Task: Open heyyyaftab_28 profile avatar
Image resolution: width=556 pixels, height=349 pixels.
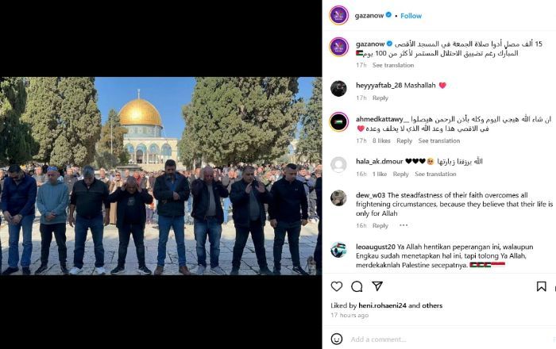Action: coord(338,88)
